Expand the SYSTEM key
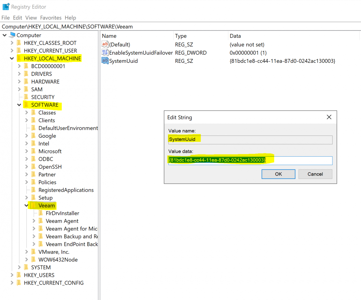 (19, 267)
